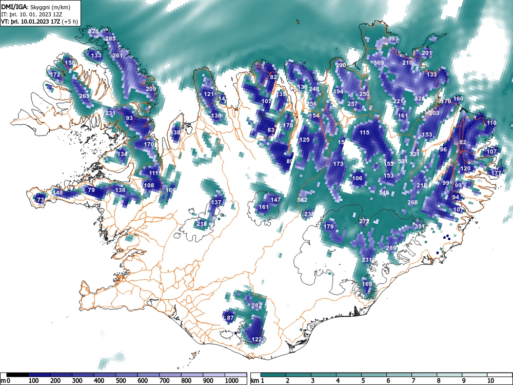The width and height of the screenshot is (513, 385).
Task: Select the palest 9–10 km legend swatch
Action: (475, 375)
